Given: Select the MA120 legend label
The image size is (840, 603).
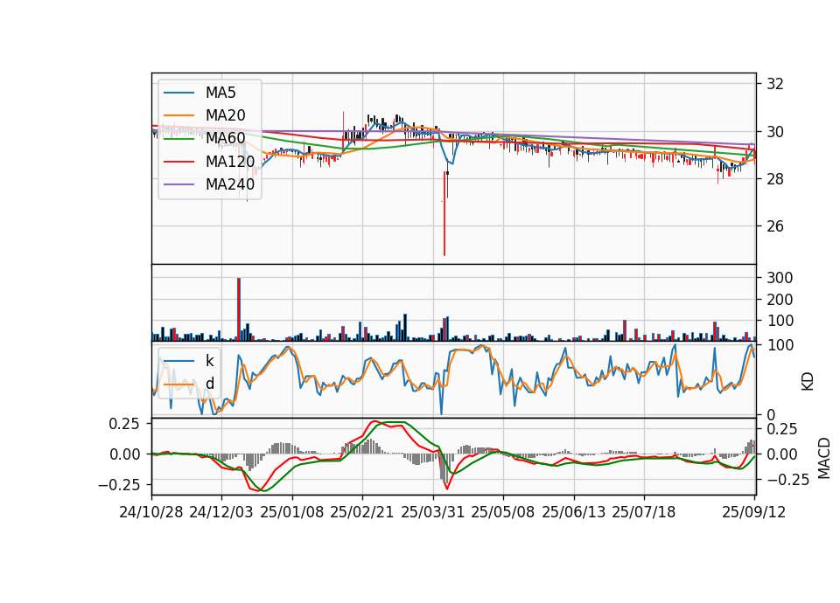Looking at the screenshot, I should [230, 162].
